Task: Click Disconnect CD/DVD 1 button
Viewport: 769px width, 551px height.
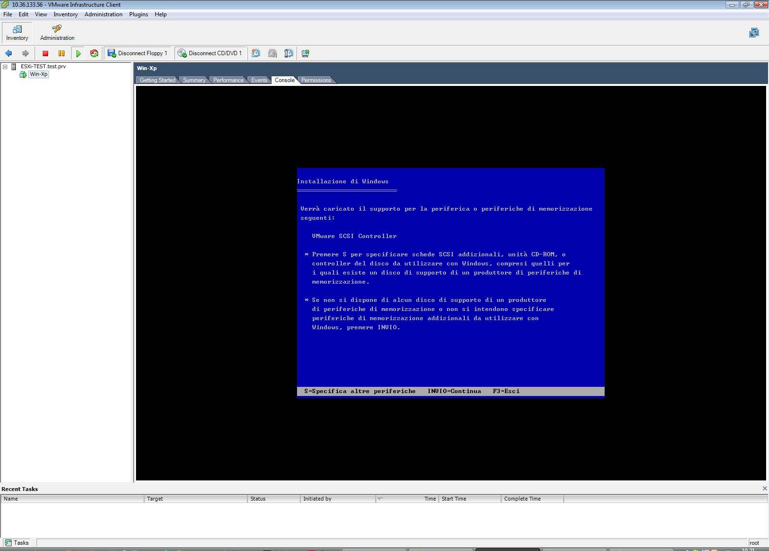Action: click(210, 53)
